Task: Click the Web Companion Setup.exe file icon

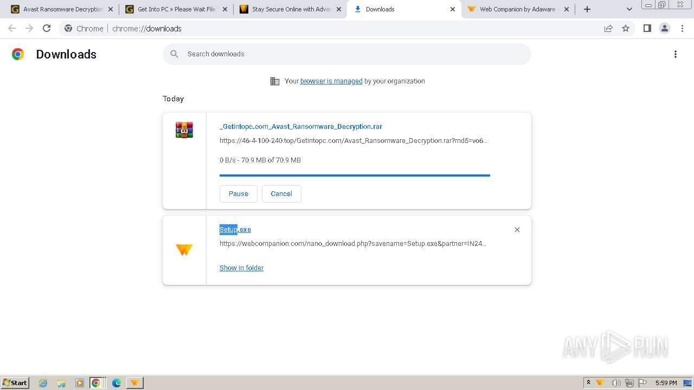Action: tap(184, 250)
